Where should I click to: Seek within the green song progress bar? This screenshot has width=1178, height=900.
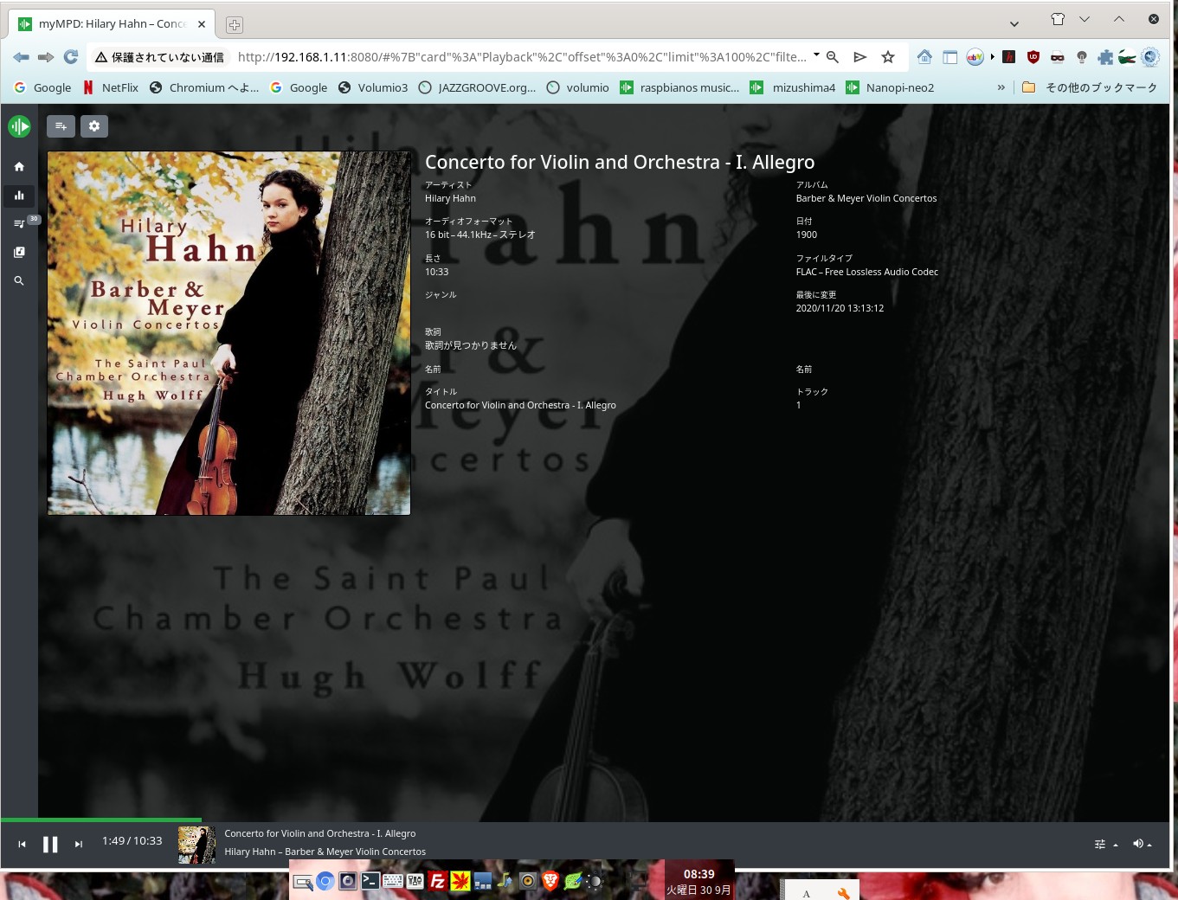pos(100,820)
